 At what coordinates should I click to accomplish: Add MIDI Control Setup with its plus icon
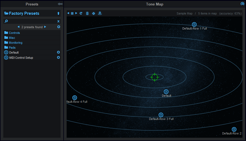click(58, 57)
